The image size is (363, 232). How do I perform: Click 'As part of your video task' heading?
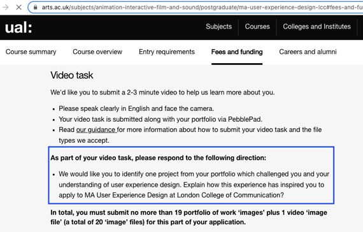[159, 158]
